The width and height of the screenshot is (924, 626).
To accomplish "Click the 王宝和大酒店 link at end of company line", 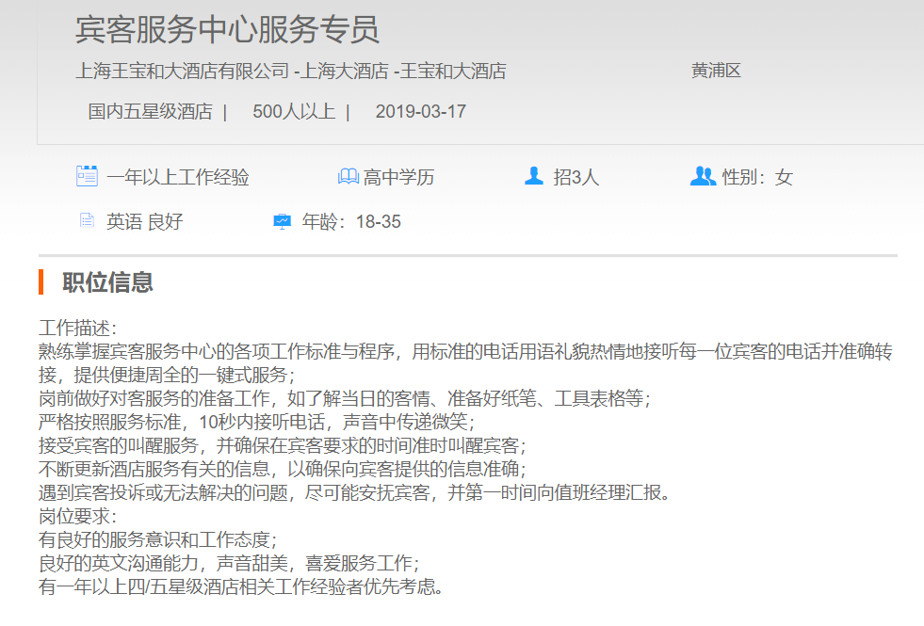I will tap(453, 71).
